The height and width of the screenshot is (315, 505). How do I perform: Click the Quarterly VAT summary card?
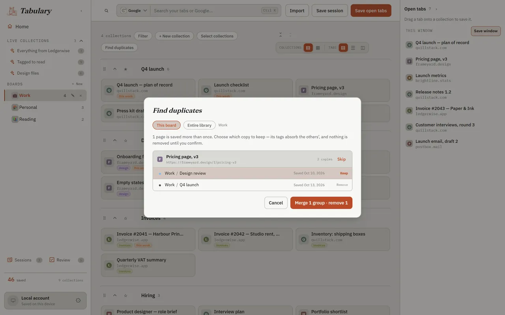pos(148,265)
